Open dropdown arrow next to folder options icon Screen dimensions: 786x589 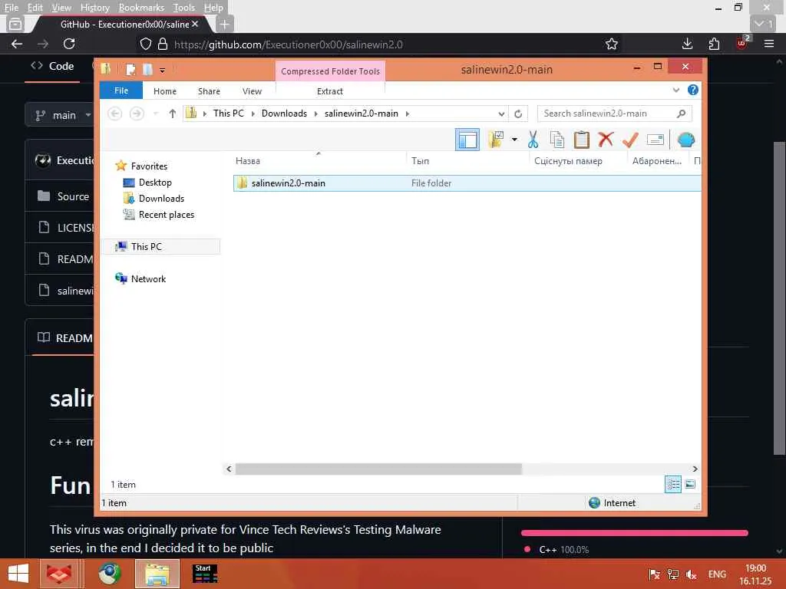tap(514, 140)
